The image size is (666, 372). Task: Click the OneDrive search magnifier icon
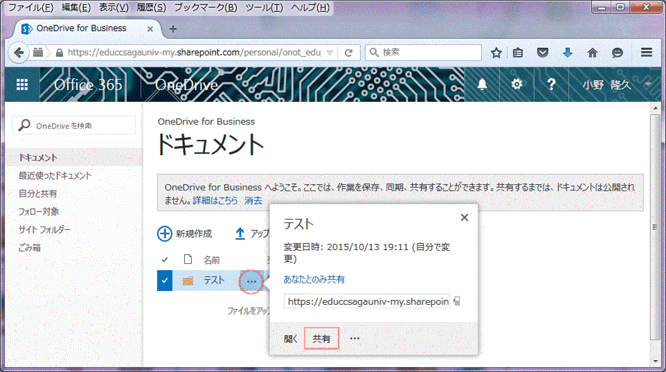point(24,125)
